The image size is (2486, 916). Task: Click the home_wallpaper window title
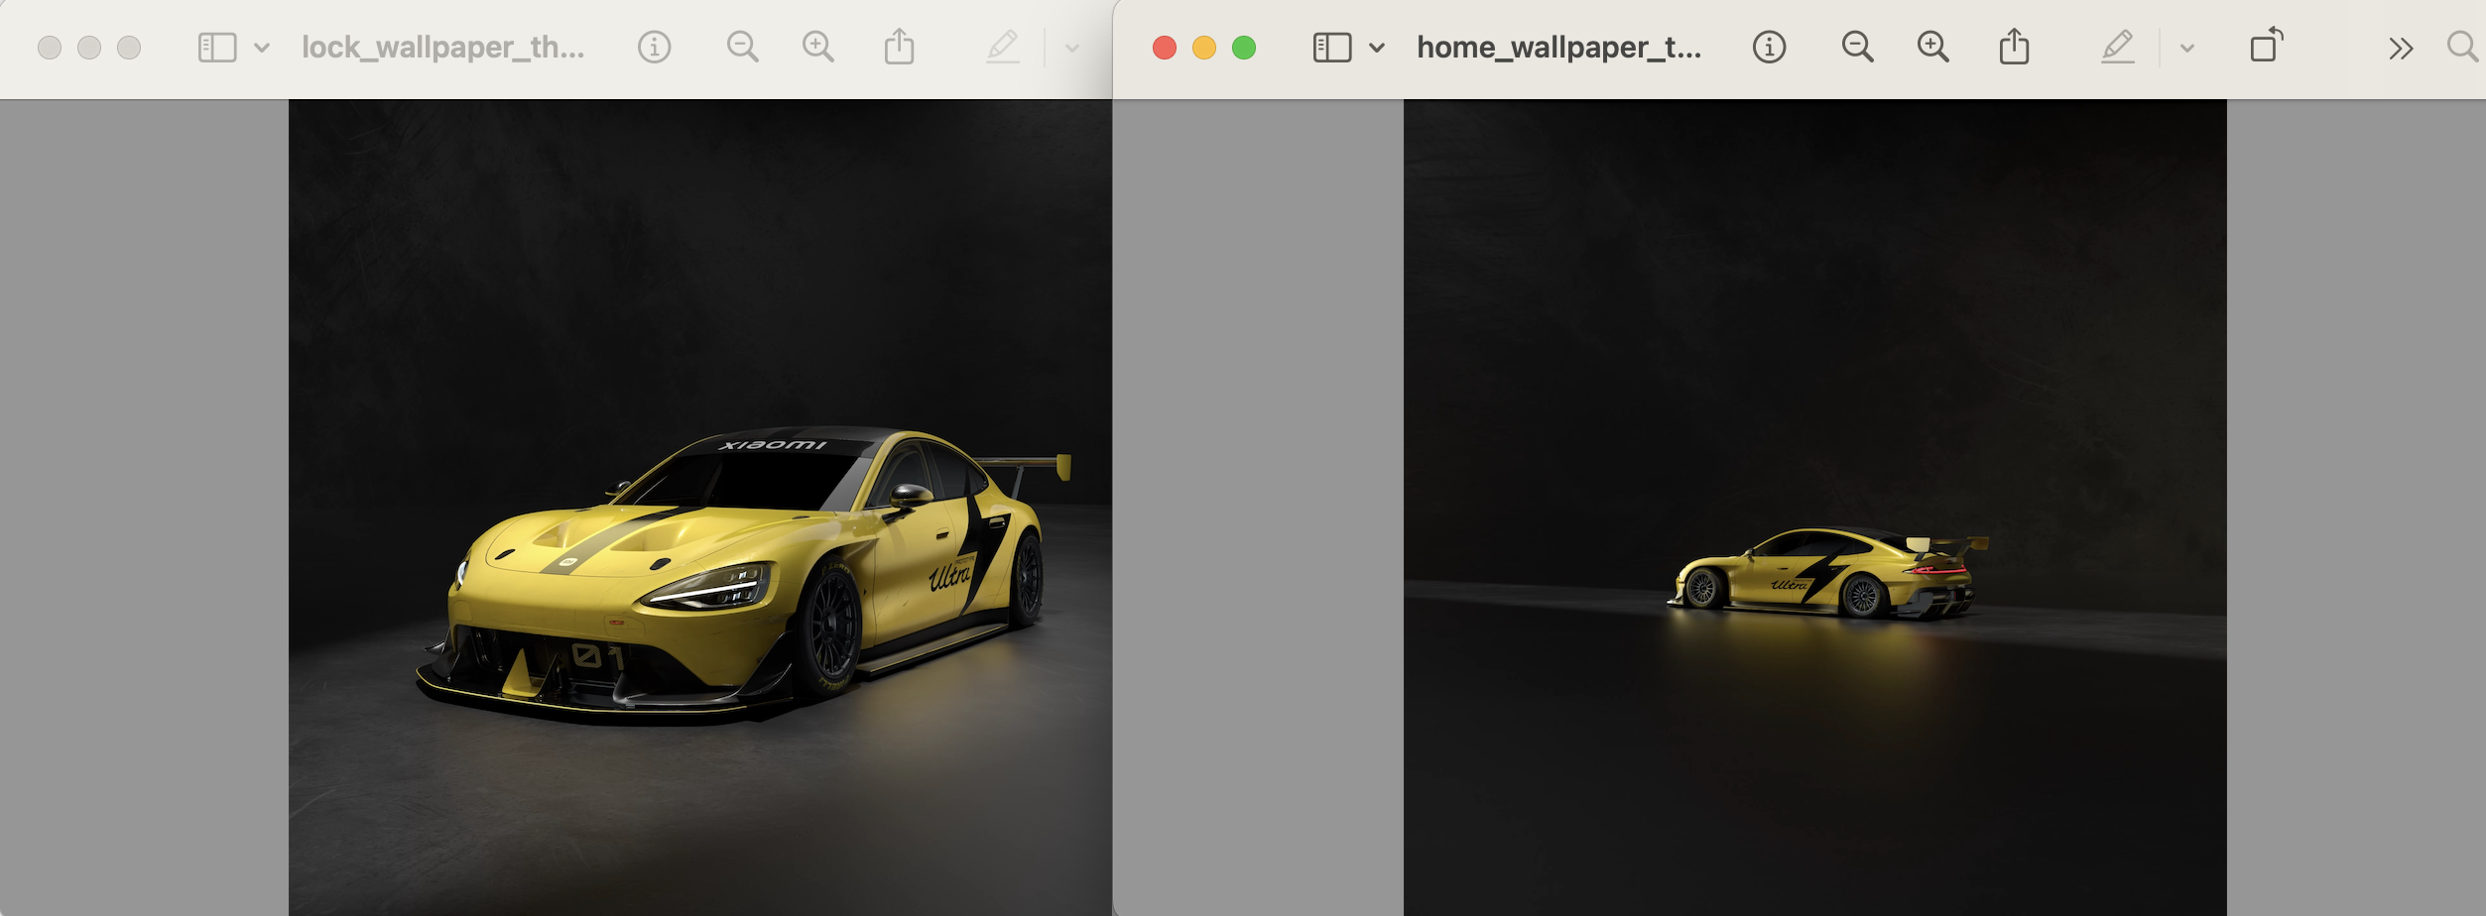(x=1558, y=48)
